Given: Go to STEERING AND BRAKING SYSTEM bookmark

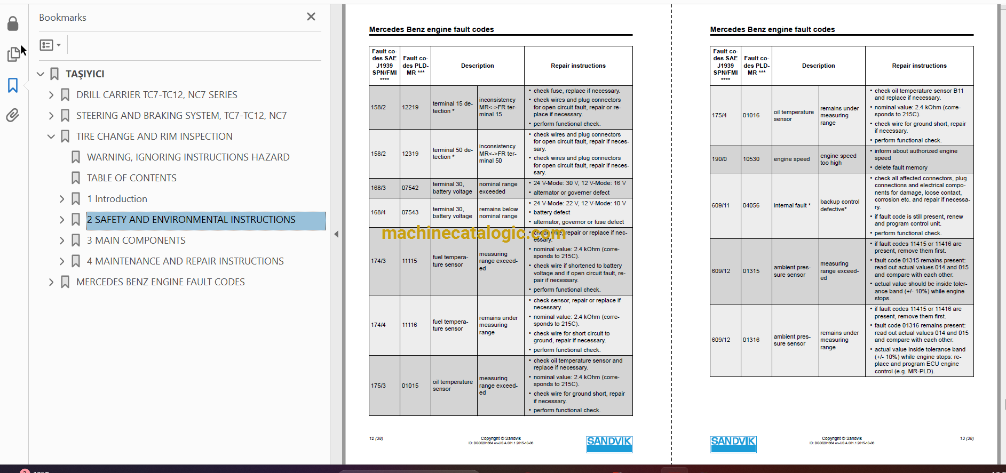Looking at the screenshot, I should pyautogui.click(x=181, y=116).
